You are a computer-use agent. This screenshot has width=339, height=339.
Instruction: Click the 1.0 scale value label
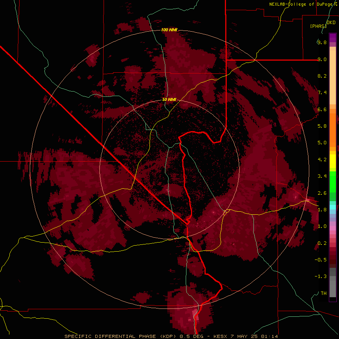tap(322, 226)
